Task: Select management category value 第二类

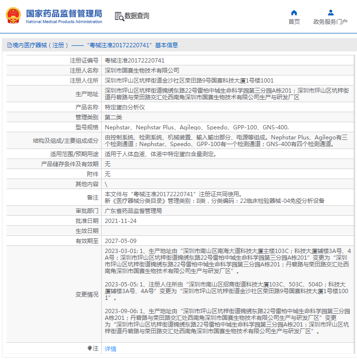Action: pos(113,117)
